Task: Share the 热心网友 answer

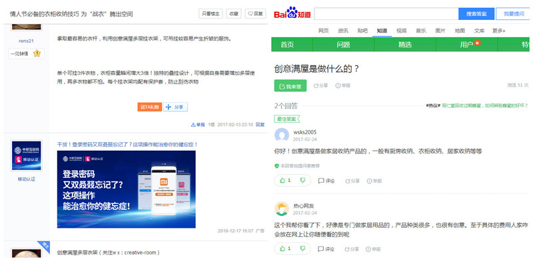Action: [x=352, y=249]
